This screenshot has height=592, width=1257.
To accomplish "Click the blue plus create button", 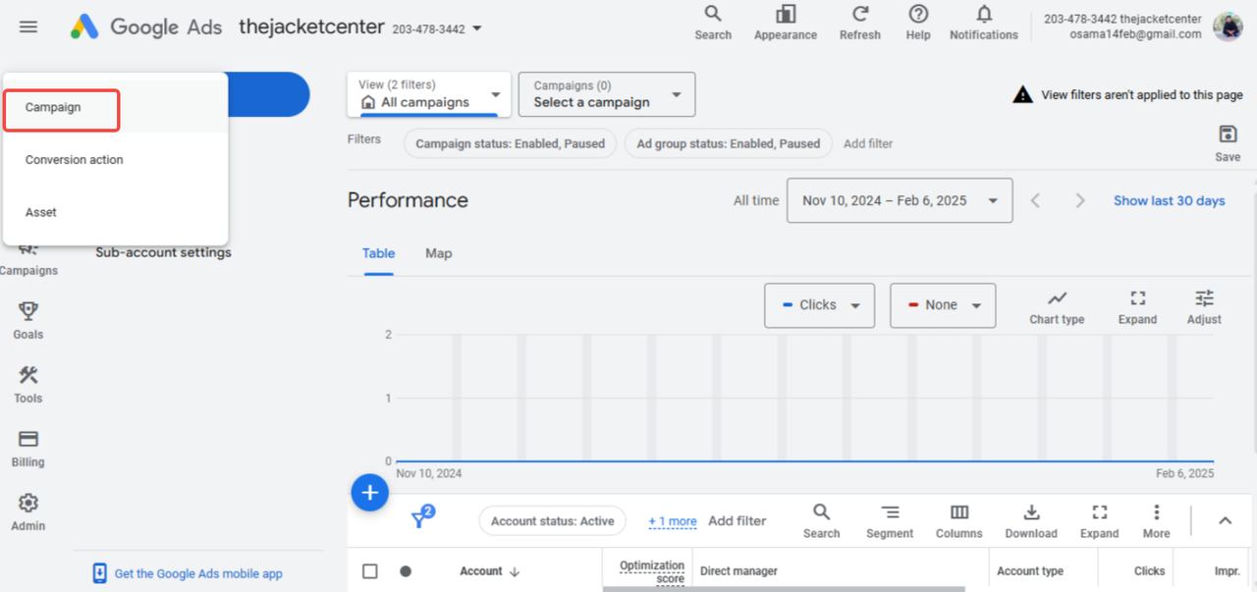I will click(x=370, y=493).
